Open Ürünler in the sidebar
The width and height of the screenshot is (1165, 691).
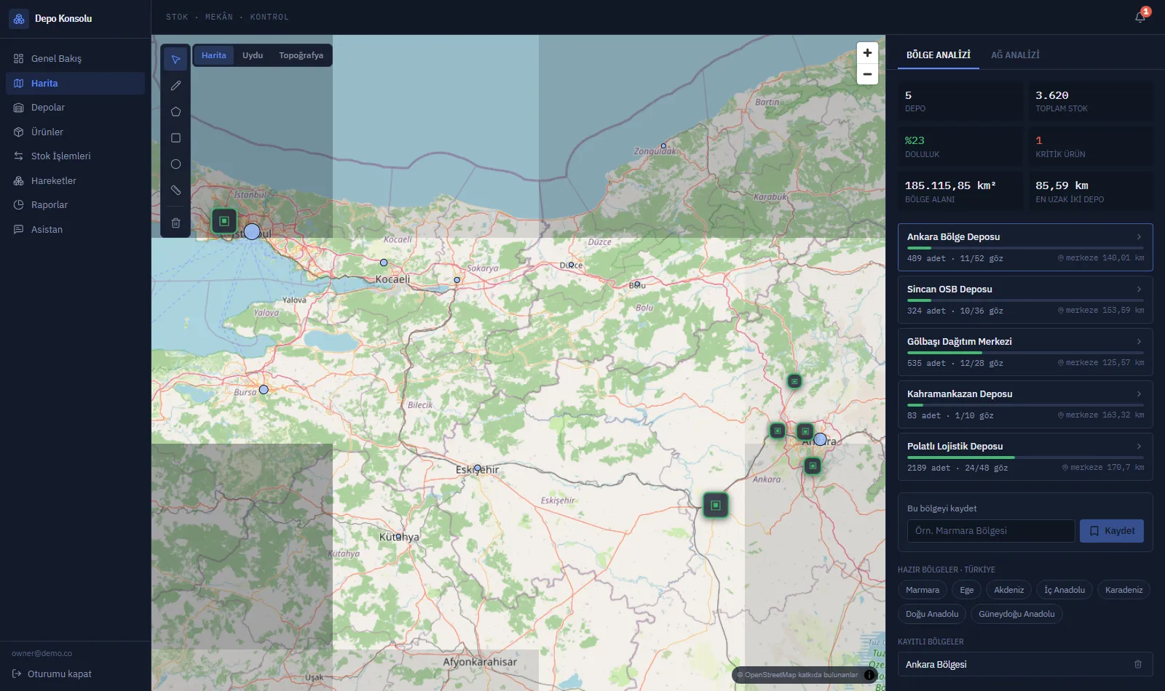[76, 132]
